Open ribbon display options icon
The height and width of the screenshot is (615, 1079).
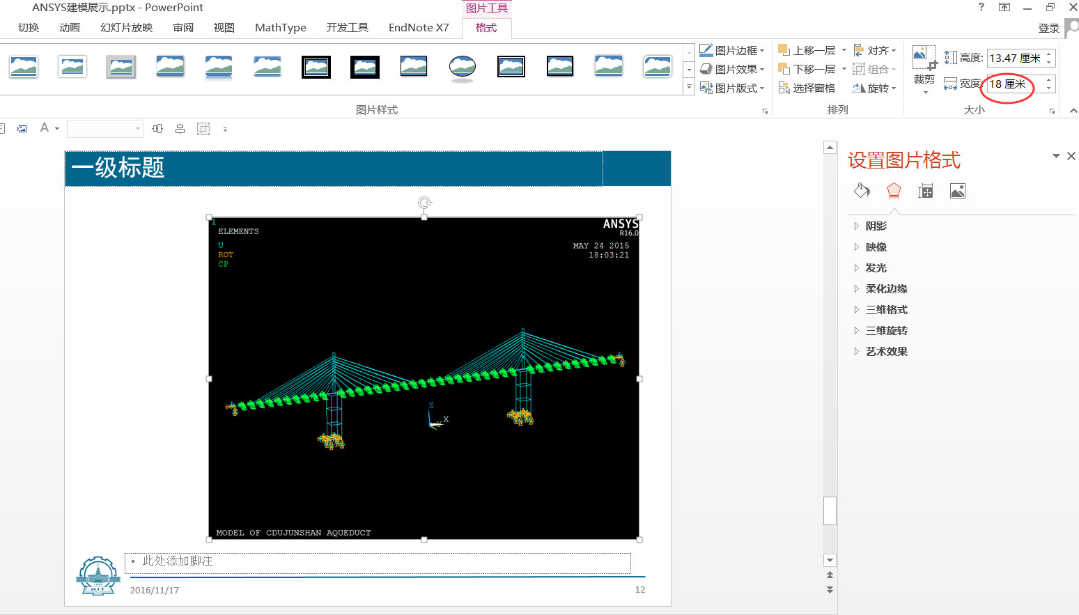[x=1004, y=7]
